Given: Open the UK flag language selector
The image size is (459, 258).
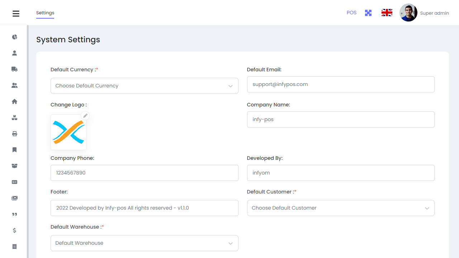Looking at the screenshot, I should point(387,13).
